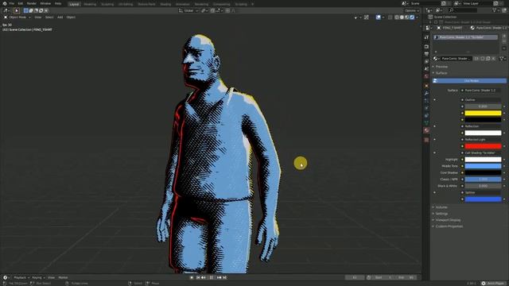Open the material browse dropdown icon
Image resolution: width=509 pixels, height=286 pixels.
(437, 59)
